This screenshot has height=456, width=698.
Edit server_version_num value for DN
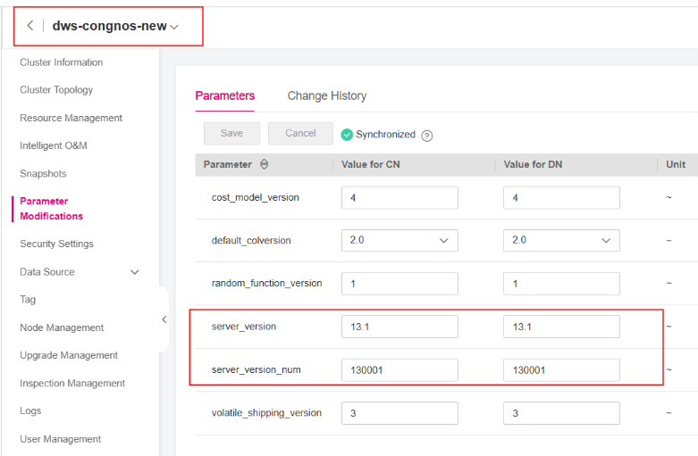(561, 369)
